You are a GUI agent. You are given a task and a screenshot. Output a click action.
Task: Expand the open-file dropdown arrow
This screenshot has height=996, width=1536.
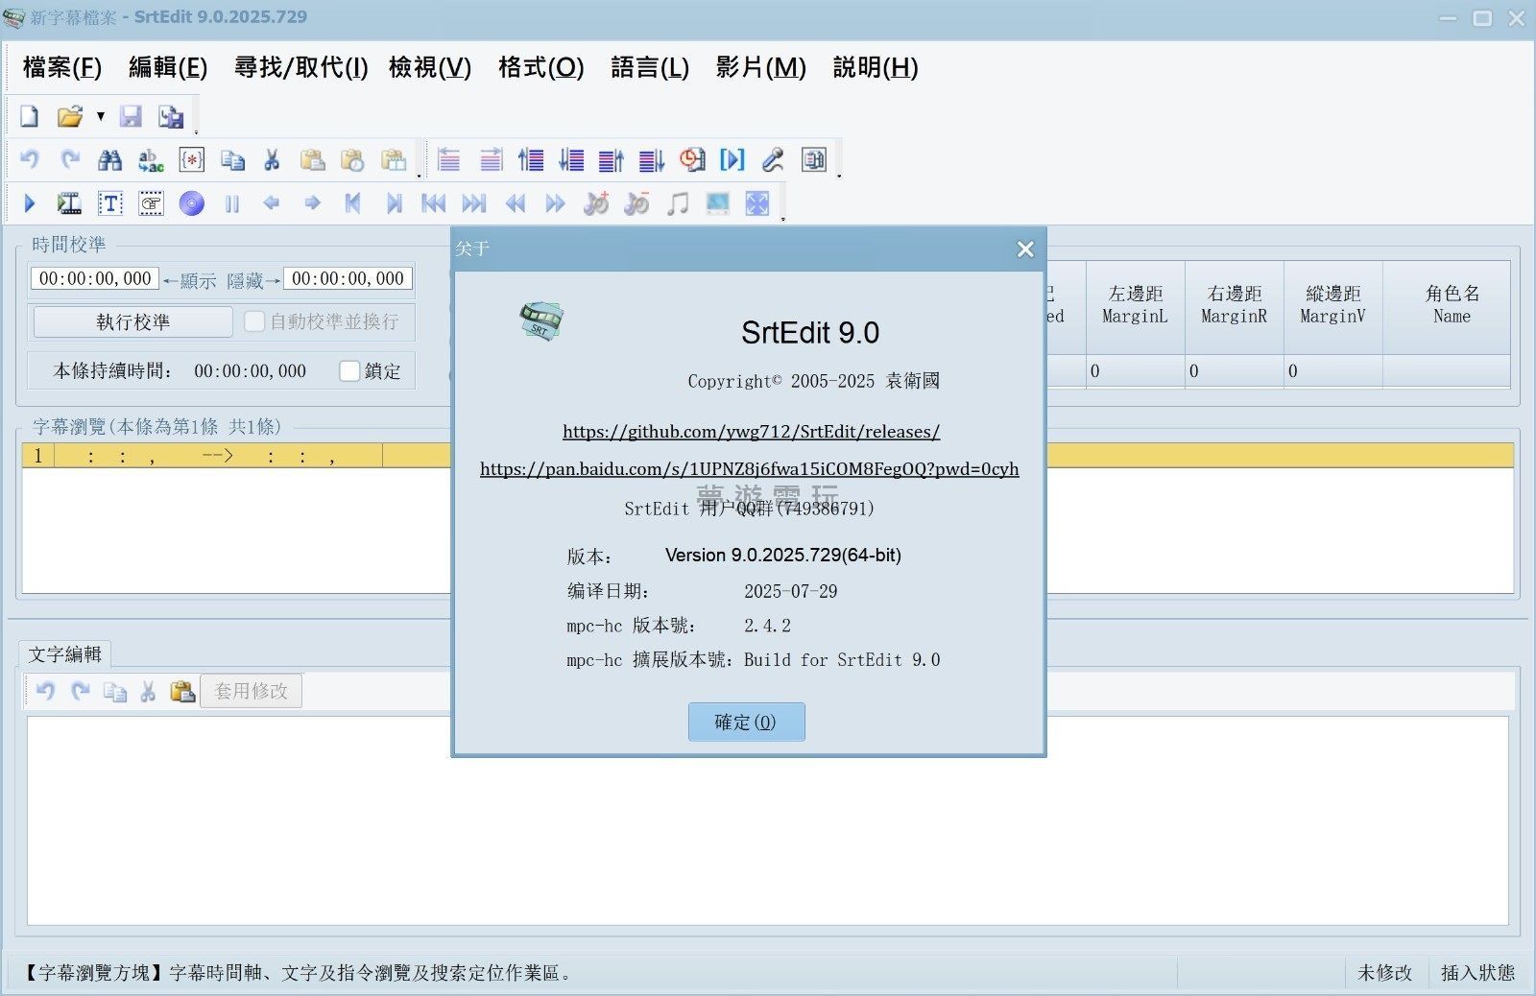coord(100,117)
